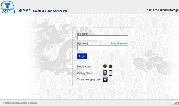Open the Android mobile app icon
Screen dimensions: 179x106
[x=105, y=66]
